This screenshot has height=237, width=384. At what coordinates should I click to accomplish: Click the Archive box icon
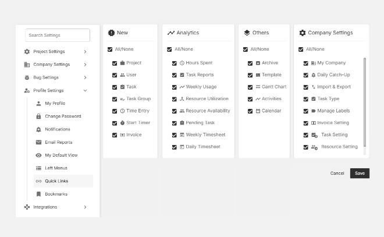click(x=258, y=63)
